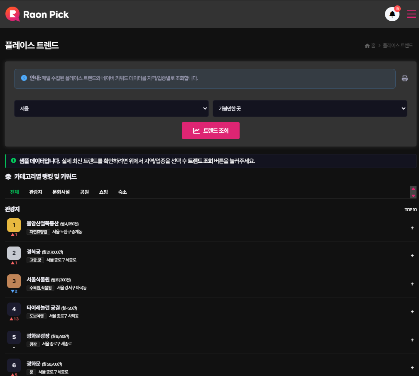Expand the 광화문 row with plus icon
Screen dimensions: 419x376
point(412,368)
